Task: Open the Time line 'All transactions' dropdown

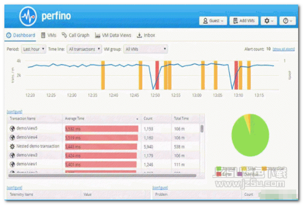Action: point(84,49)
